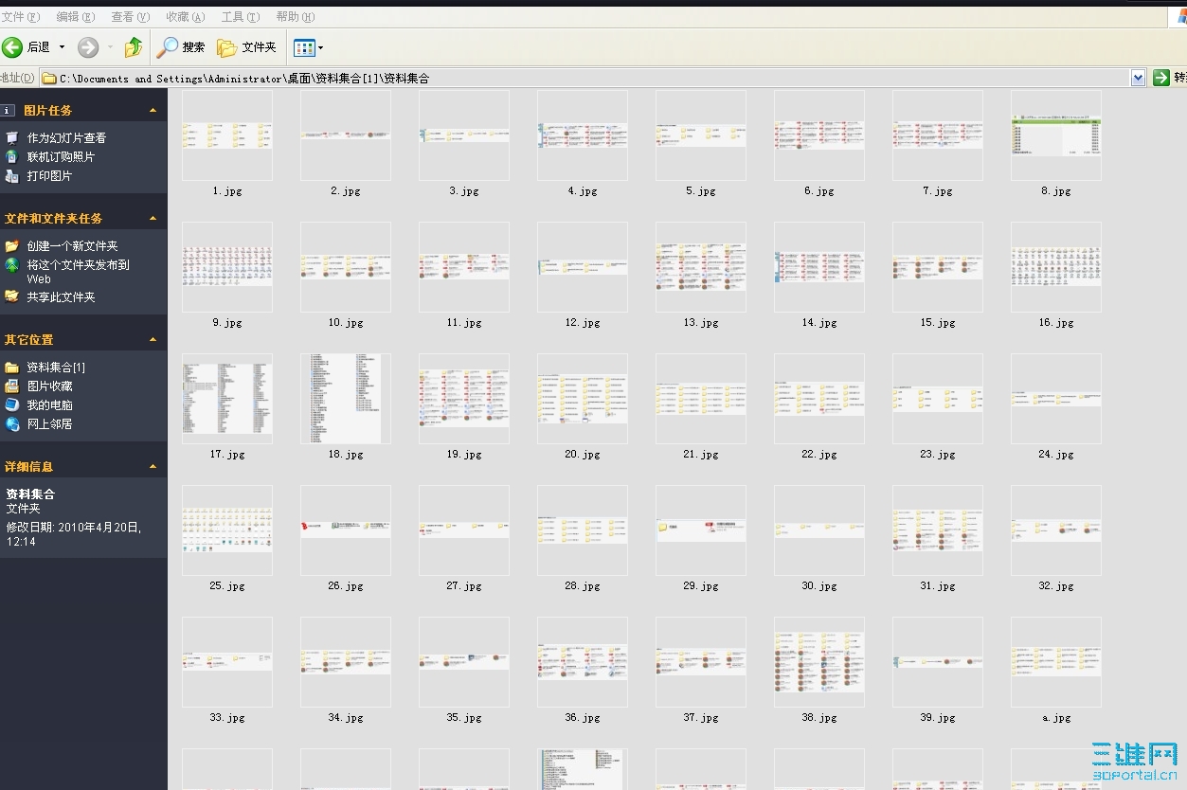The image size is (1187, 790).
Task: Select thumbnail 38.jpg
Action: pos(819,662)
